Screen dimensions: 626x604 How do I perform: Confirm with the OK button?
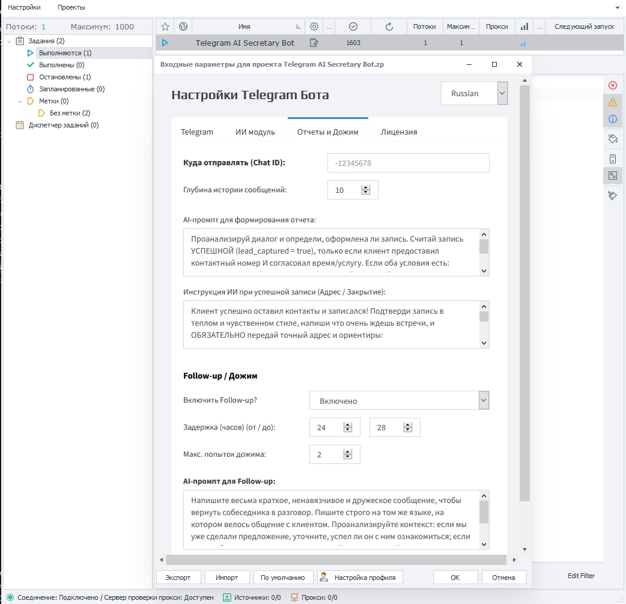455,577
